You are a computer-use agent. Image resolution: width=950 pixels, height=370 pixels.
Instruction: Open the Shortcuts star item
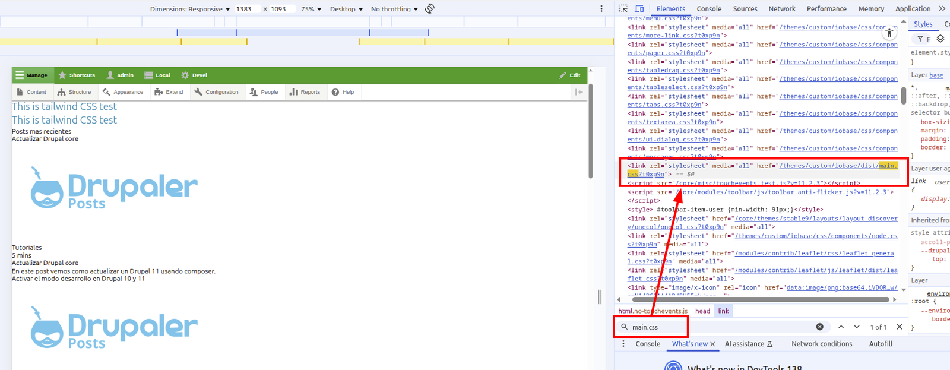[x=77, y=75]
